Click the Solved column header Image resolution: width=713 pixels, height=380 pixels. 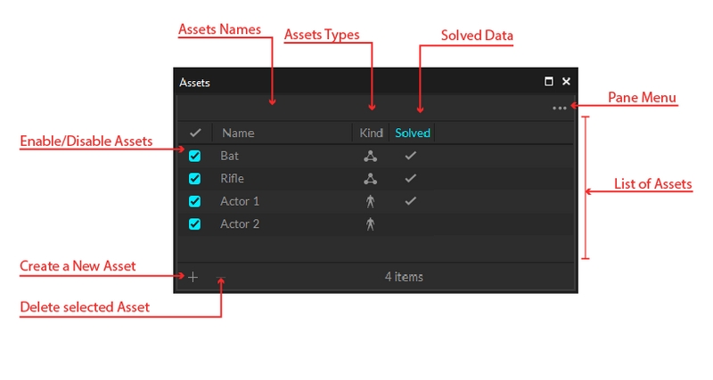[x=413, y=133]
